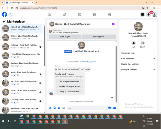Choose a GIF from the composer
Image resolution: width=161 pixels, height=129 pixels.
pyautogui.click(x=64, y=108)
